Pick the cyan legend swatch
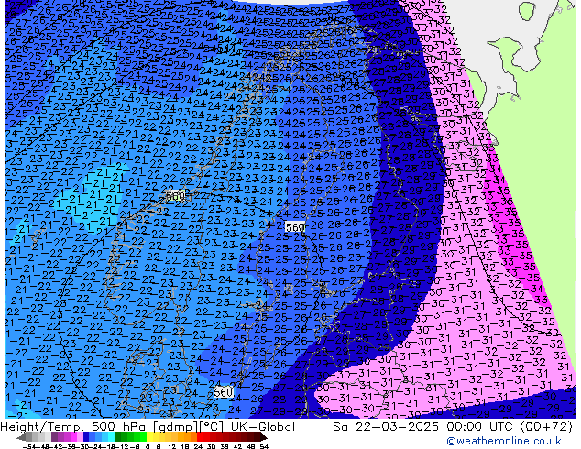The image size is (581, 449). [112, 437]
